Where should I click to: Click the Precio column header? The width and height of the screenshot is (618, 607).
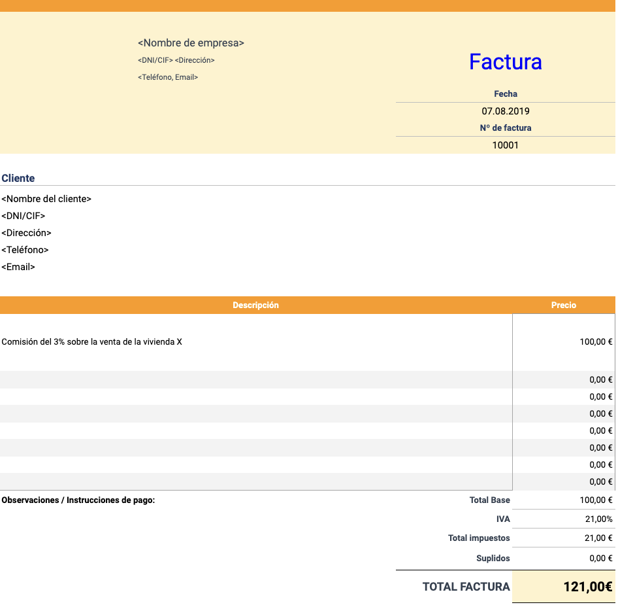point(564,305)
